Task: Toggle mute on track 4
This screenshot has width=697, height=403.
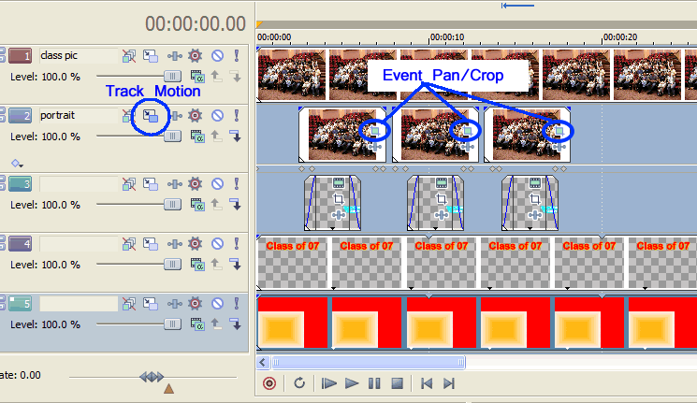Action: pyautogui.click(x=217, y=244)
